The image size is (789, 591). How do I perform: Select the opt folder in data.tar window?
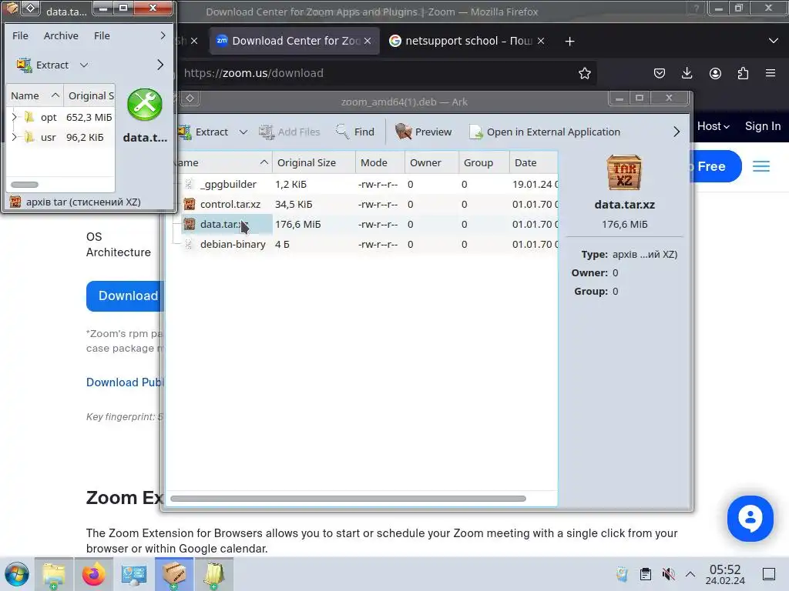click(x=49, y=117)
